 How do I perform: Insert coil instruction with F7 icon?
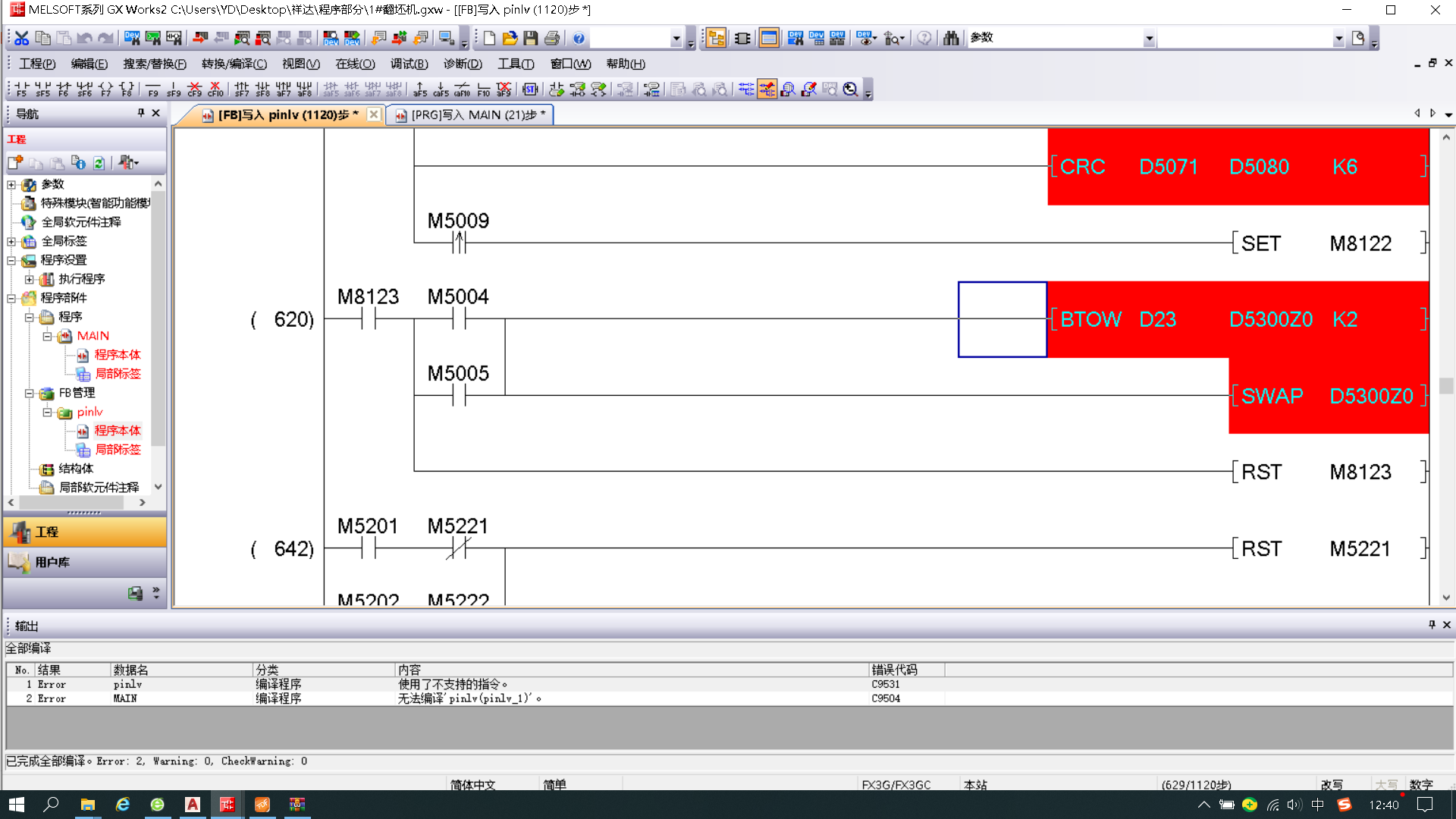[x=106, y=89]
